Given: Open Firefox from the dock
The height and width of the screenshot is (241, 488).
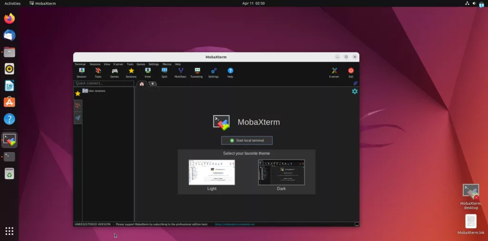Looking at the screenshot, I should point(10,19).
